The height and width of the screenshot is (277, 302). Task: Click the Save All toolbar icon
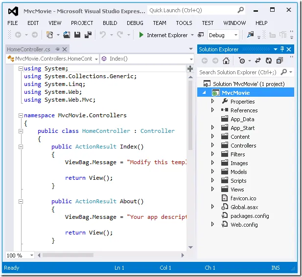coord(88,35)
